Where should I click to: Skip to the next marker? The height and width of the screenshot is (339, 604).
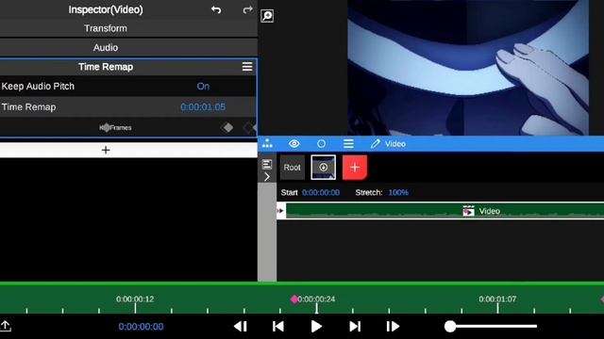click(355, 327)
